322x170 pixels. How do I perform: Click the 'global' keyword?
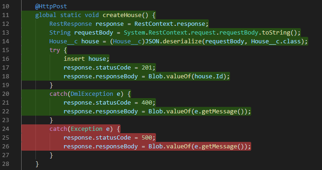[x=46, y=15]
